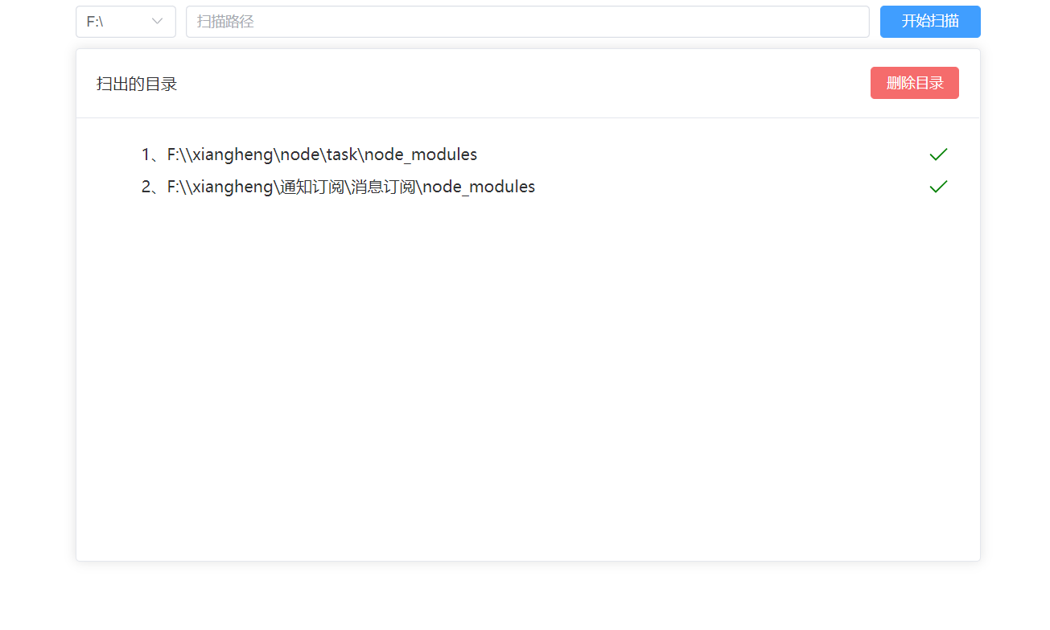Start scanning with 开始扫描 button
This screenshot has height=630, width=1050.
point(930,22)
